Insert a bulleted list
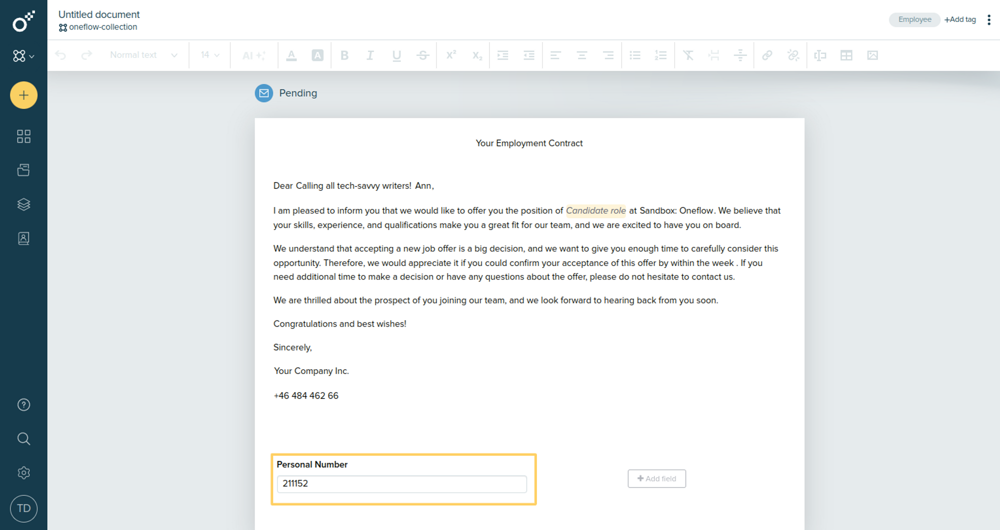1000x530 pixels. click(x=635, y=55)
